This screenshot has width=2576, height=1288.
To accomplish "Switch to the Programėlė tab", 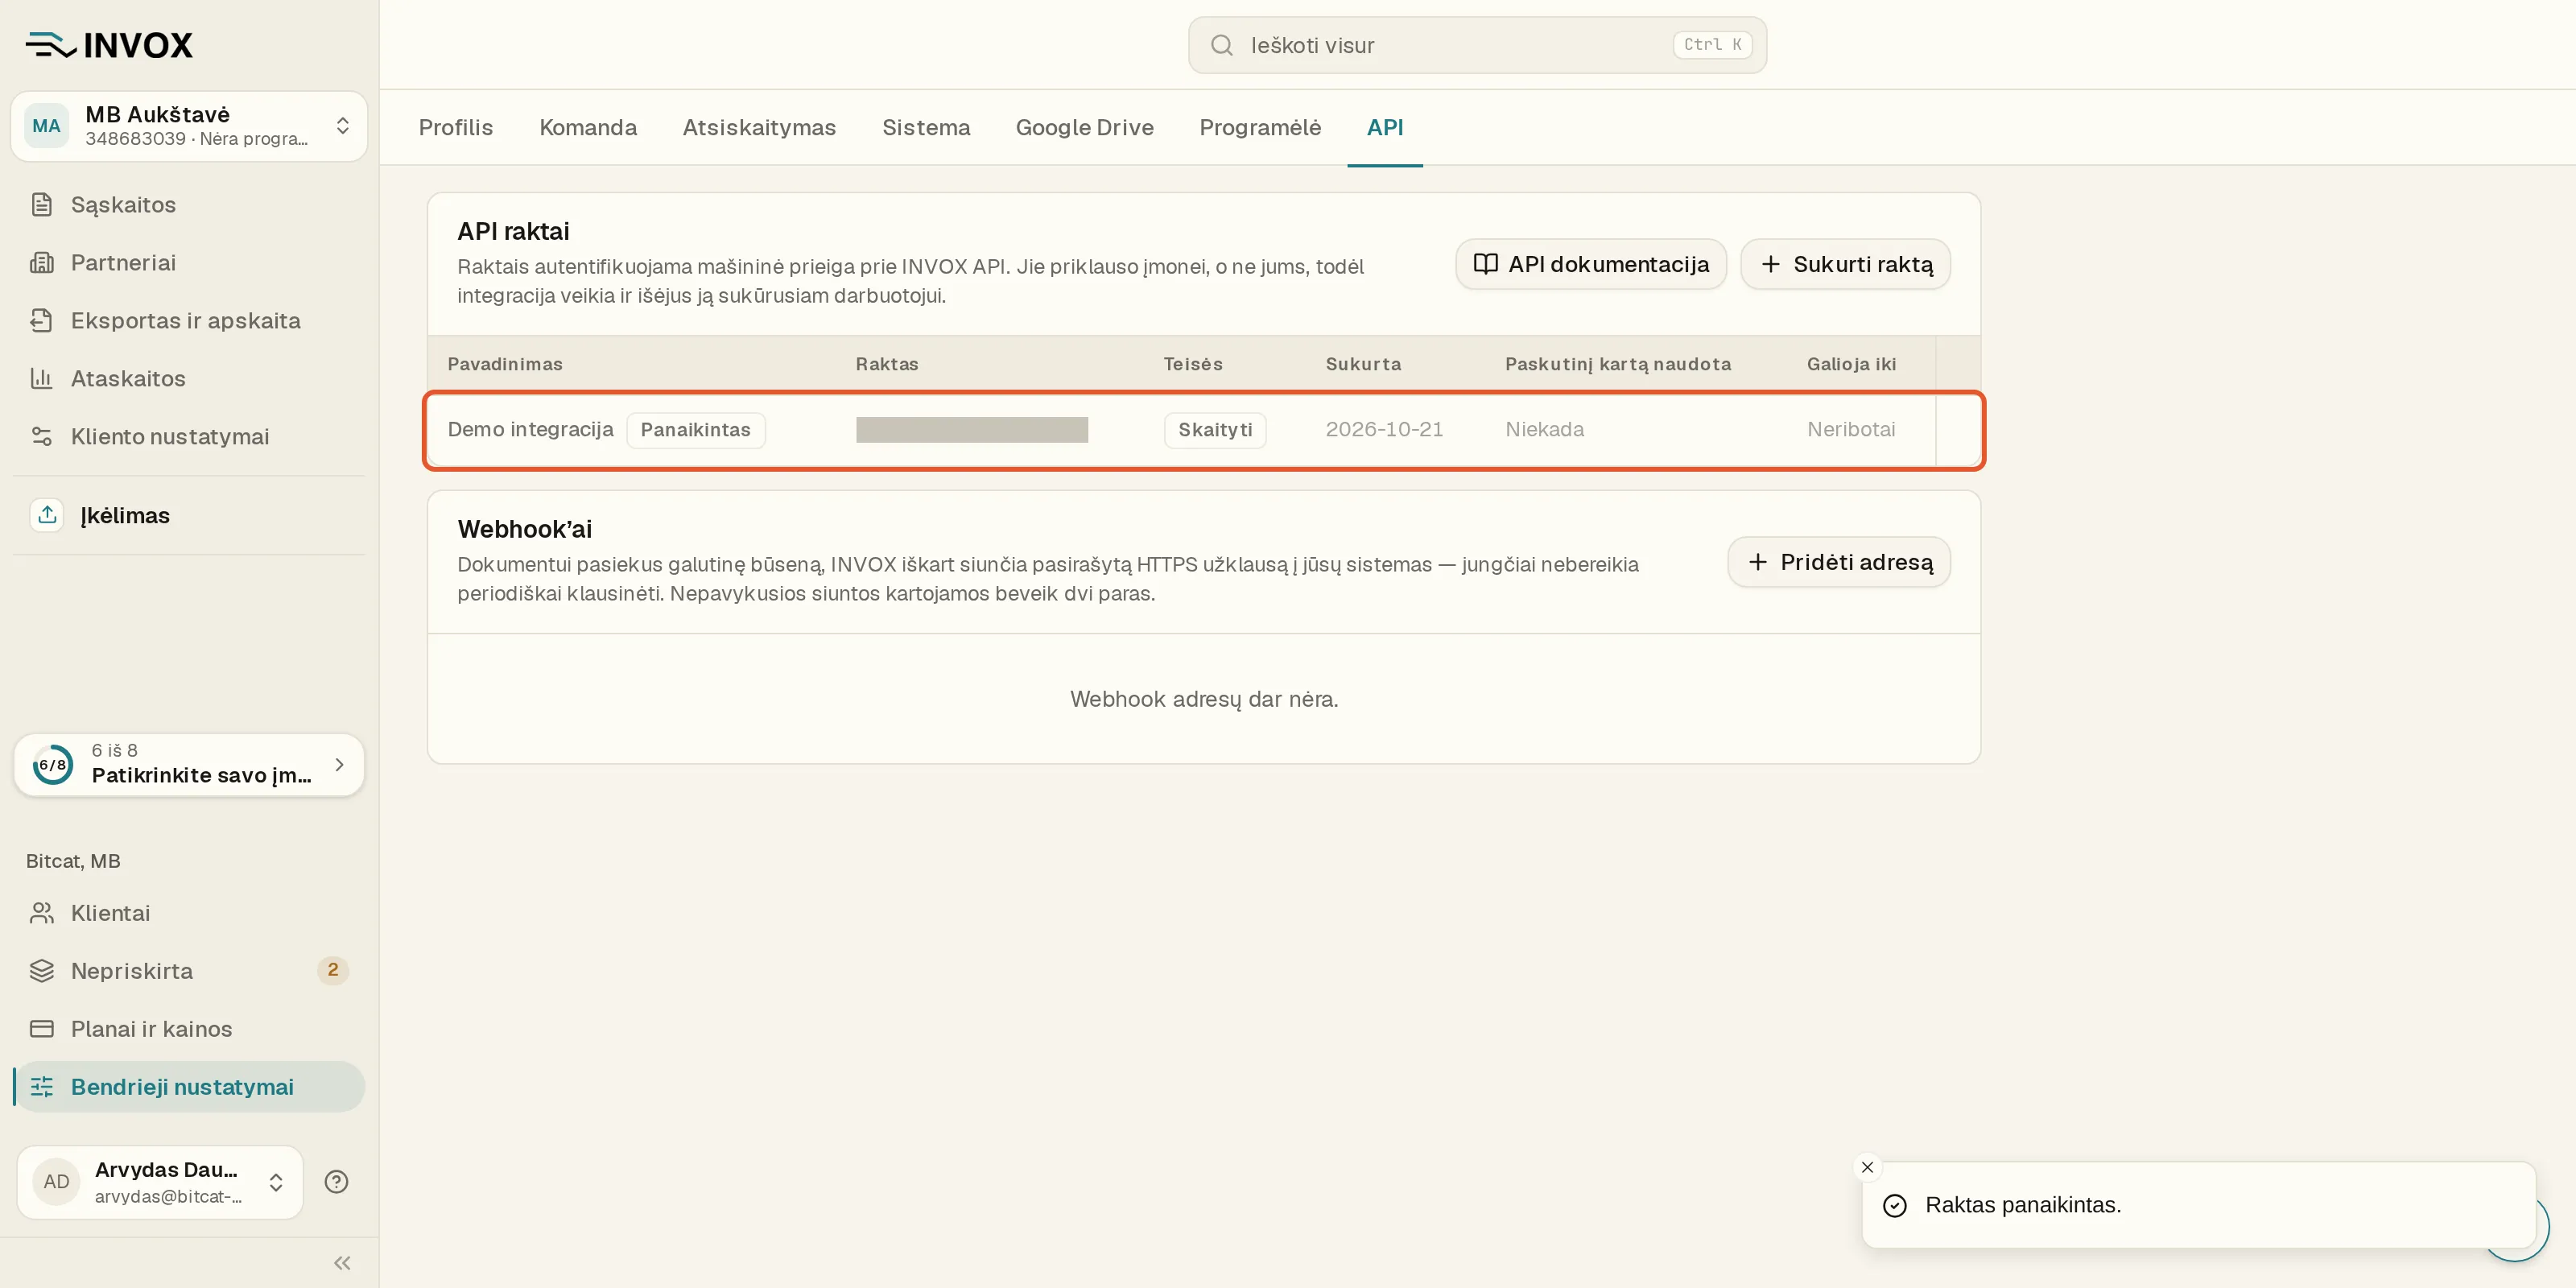I will point(1260,128).
